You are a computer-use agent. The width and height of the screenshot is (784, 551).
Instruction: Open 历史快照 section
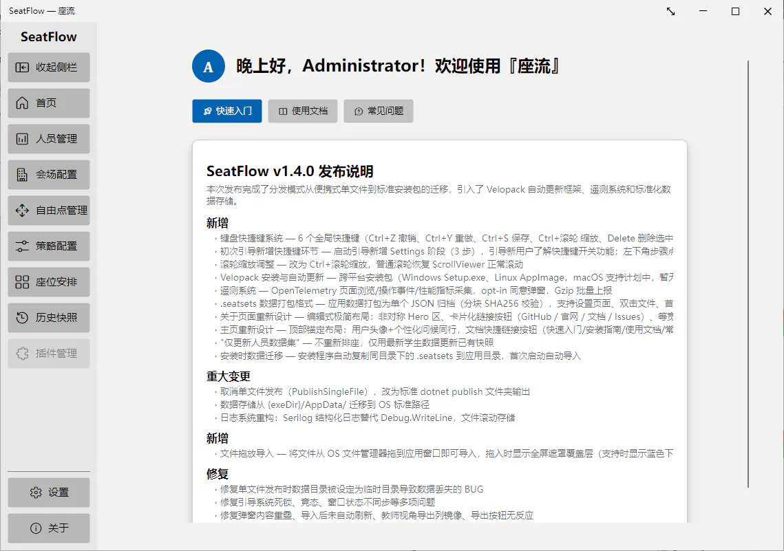tap(49, 318)
